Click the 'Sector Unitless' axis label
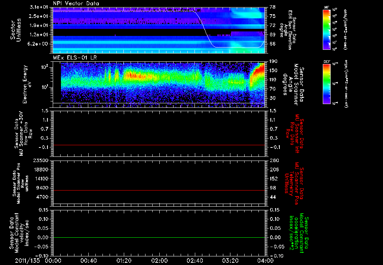 (16, 30)
